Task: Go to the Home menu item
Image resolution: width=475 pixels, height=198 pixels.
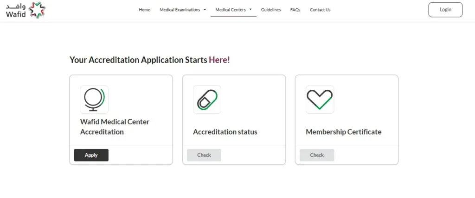Action: point(145,10)
